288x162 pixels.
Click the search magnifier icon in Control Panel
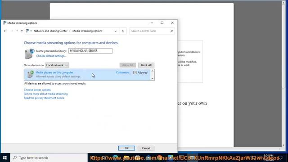coord(171,31)
